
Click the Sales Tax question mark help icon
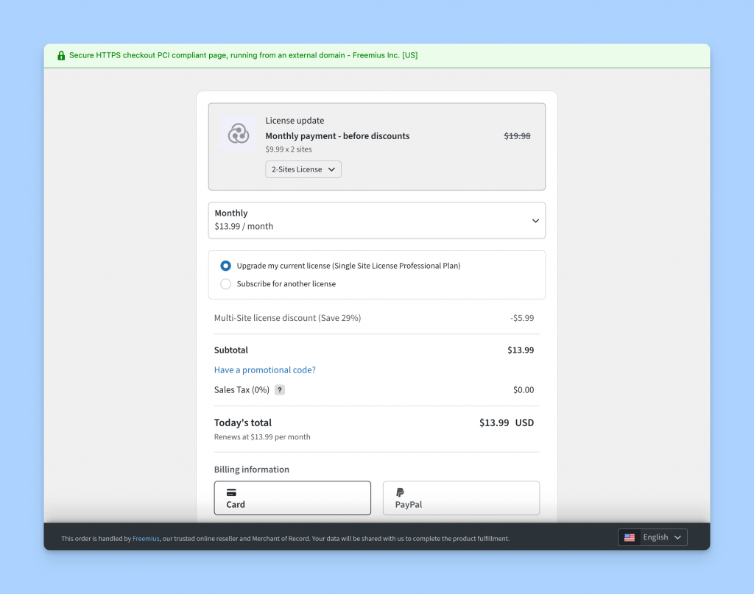(279, 389)
